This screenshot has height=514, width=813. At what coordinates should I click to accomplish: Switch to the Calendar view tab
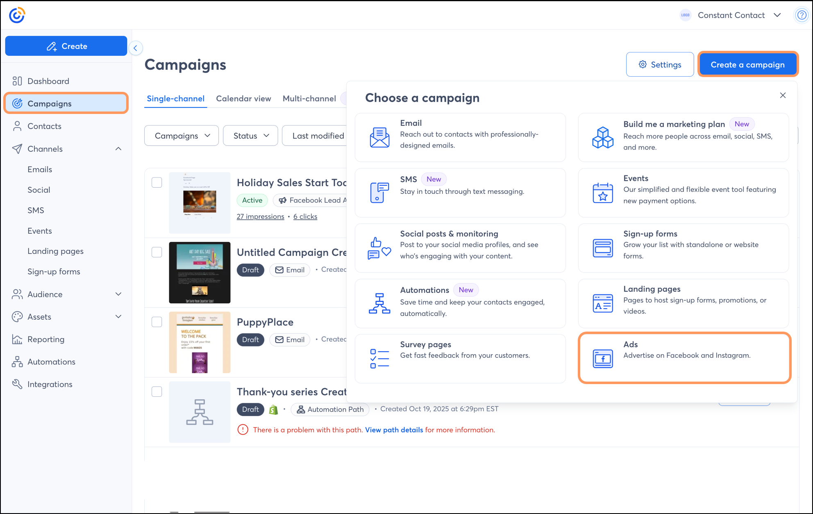pyautogui.click(x=243, y=99)
